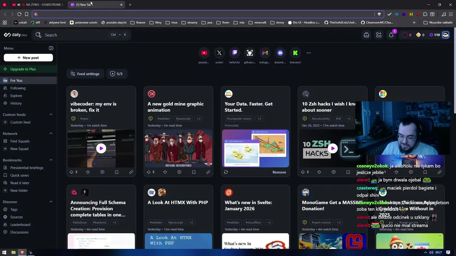Open user profile avatar
Viewport: 456px width, 256px height.
(x=445, y=35)
